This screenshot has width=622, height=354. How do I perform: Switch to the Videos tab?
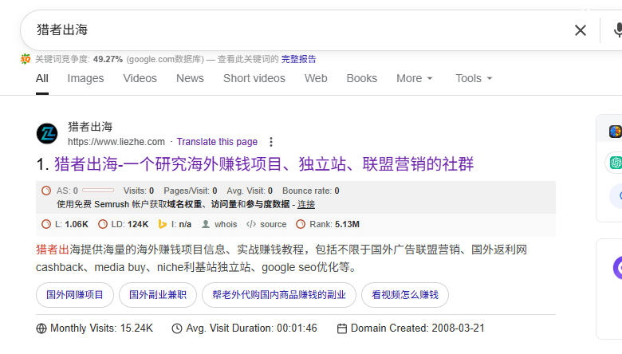coord(140,78)
